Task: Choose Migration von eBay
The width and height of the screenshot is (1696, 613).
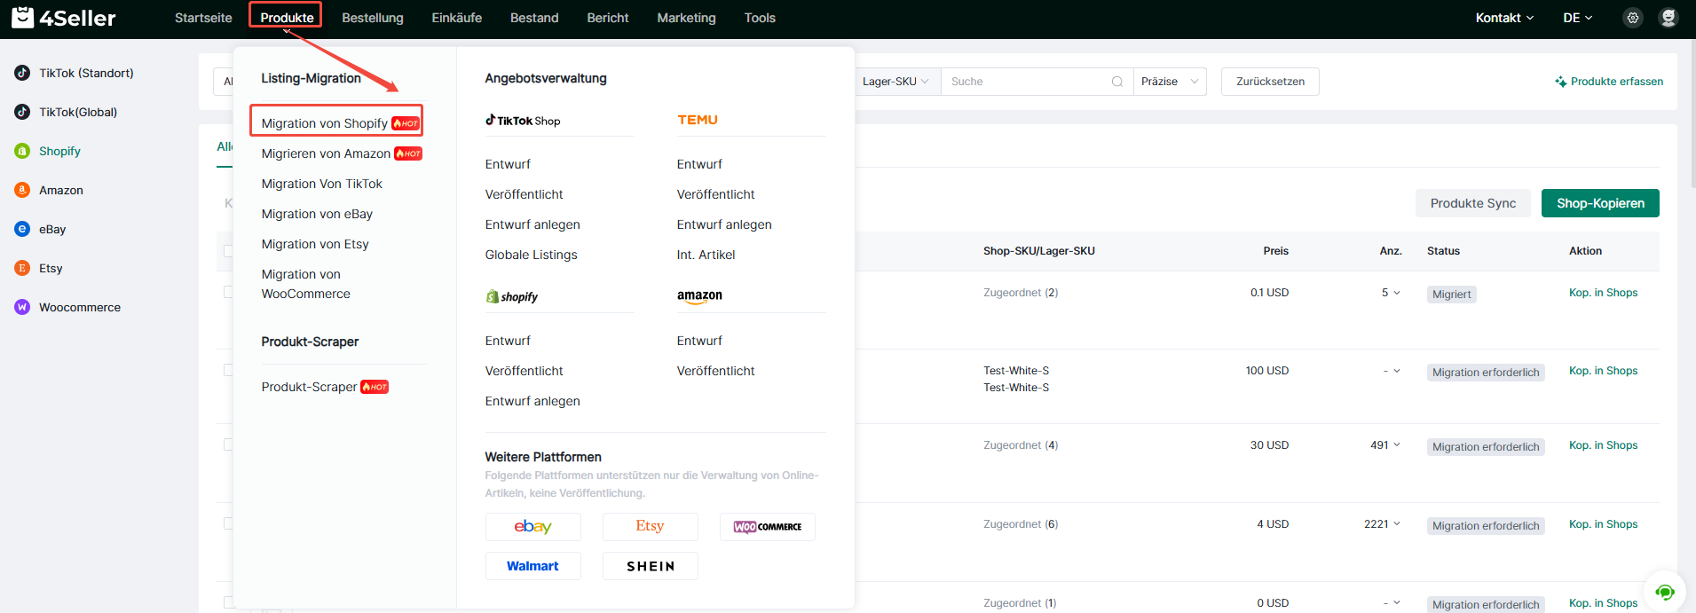Action: (317, 214)
